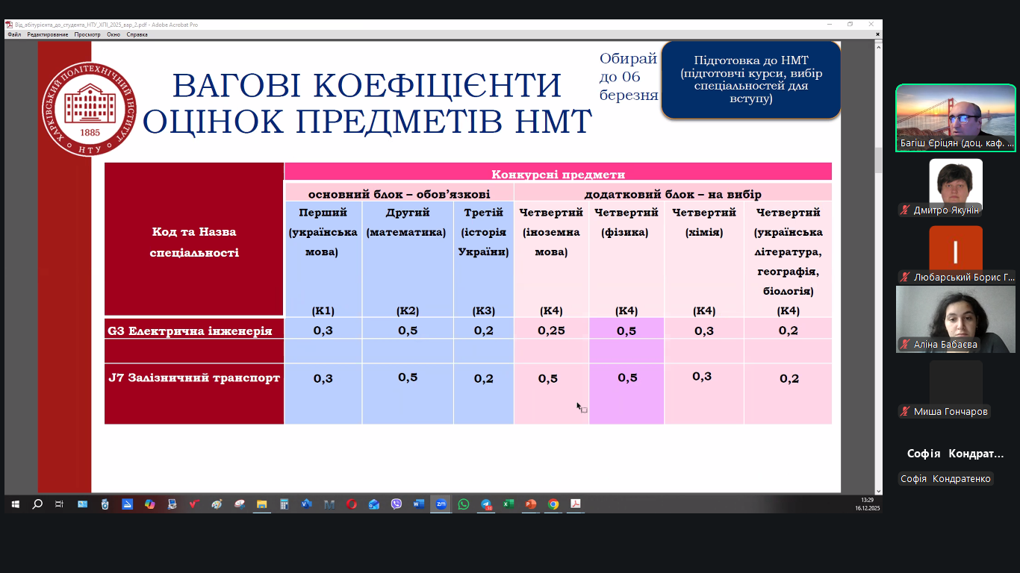
Task: Click the Миша Гончаров name label
Action: tap(951, 412)
